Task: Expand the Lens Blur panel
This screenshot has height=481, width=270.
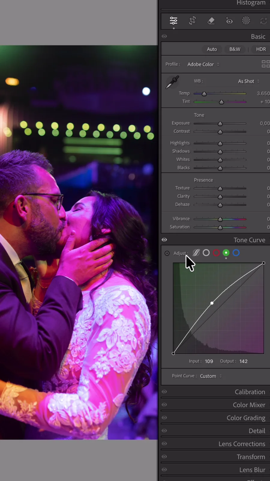Action: (x=252, y=470)
